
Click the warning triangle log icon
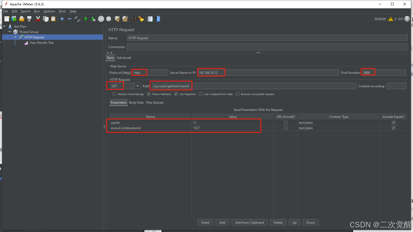pyautogui.click(x=391, y=19)
